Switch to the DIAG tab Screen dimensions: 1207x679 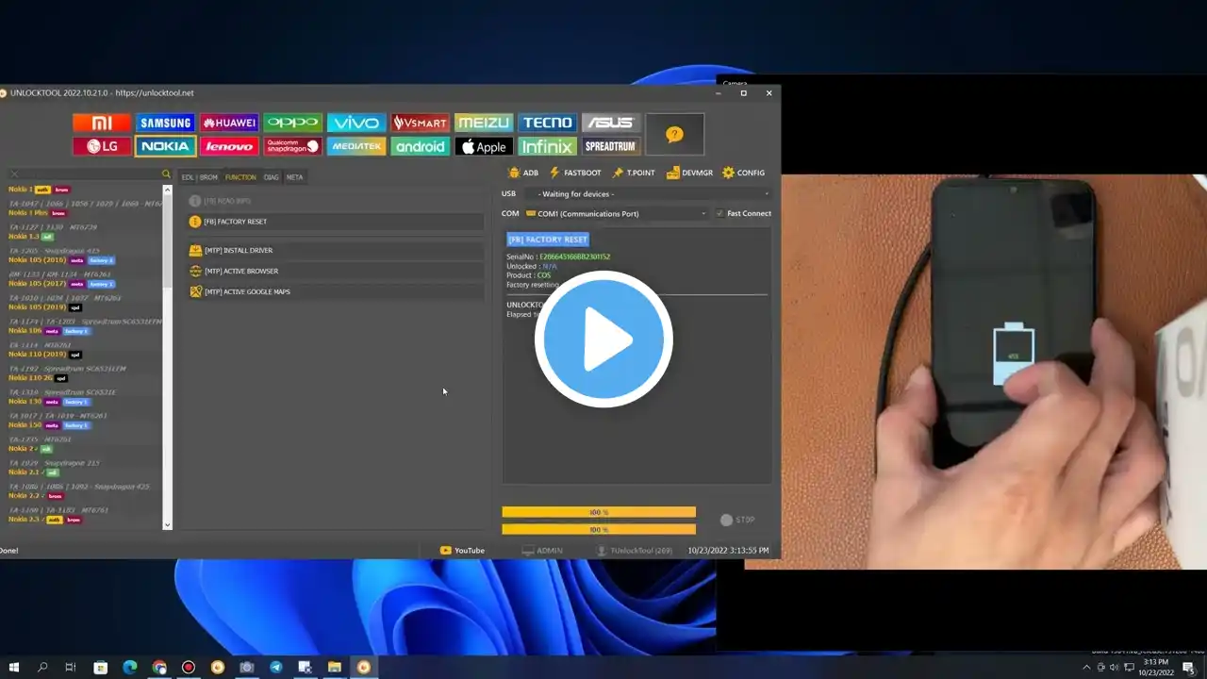point(272,177)
